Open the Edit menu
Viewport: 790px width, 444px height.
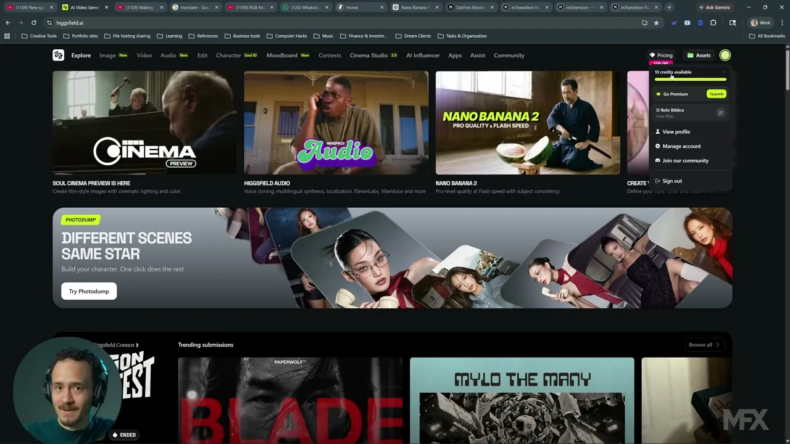coord(202,55)
